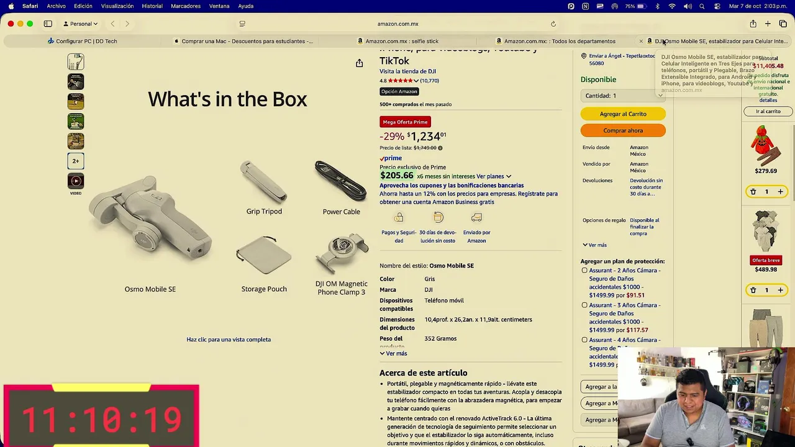Show the tab overview icon
Viewport: 795px width, 447px height.
783,24
